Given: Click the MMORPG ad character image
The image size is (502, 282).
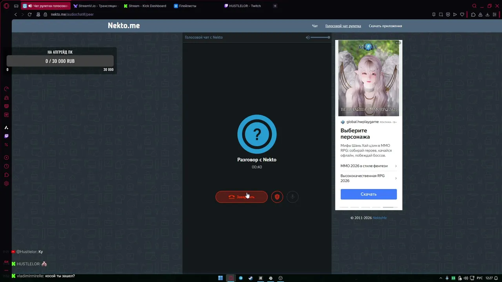Looking at the screenshot, I should pyautogui.click(x=369, y=78).
